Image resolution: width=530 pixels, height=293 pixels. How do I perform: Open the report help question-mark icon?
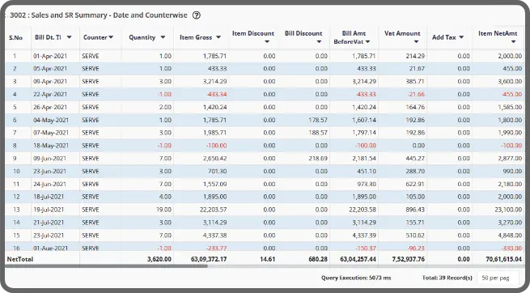(197, 15)
